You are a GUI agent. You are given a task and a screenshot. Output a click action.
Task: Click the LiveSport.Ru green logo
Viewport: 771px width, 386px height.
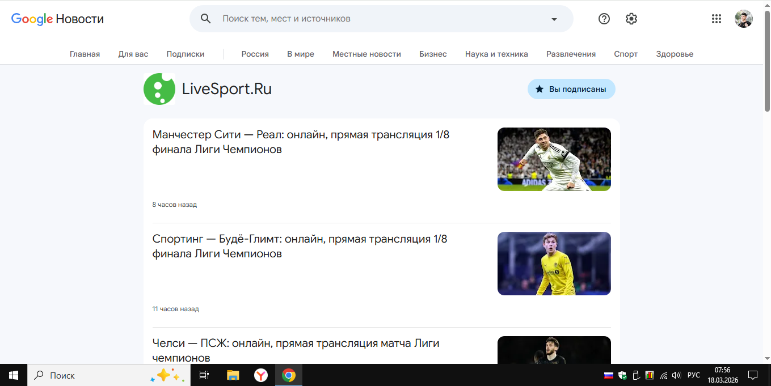tap(159, 89)
